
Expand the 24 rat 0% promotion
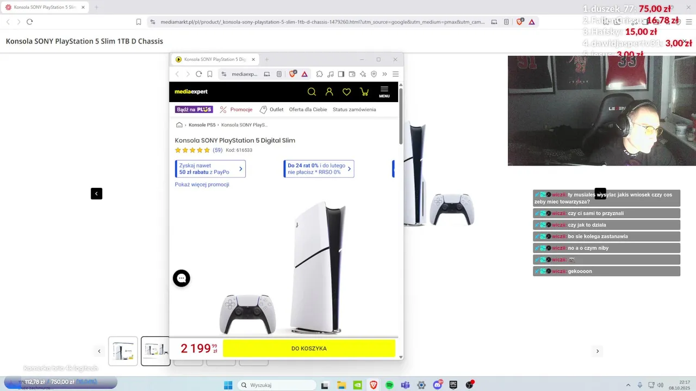319,169
